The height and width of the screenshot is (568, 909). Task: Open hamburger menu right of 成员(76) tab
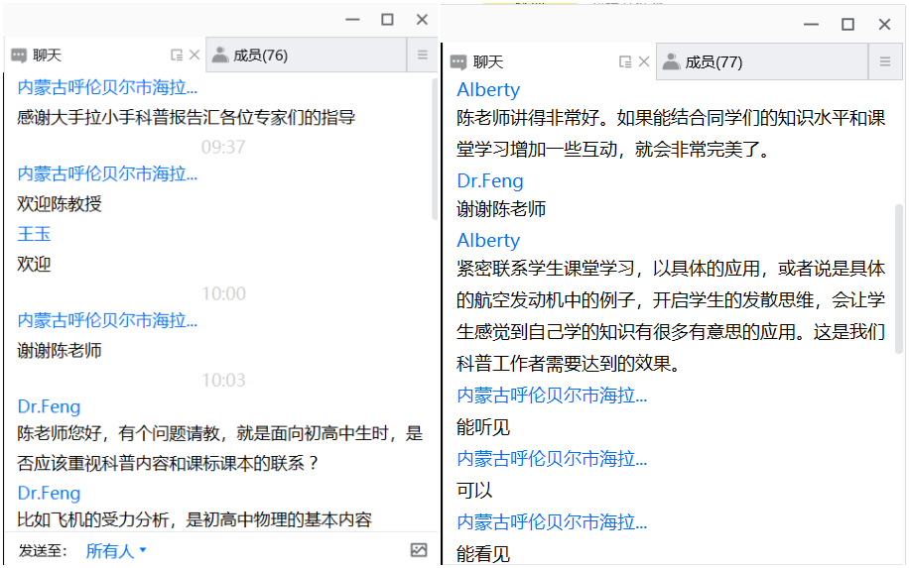pos(422,56)
